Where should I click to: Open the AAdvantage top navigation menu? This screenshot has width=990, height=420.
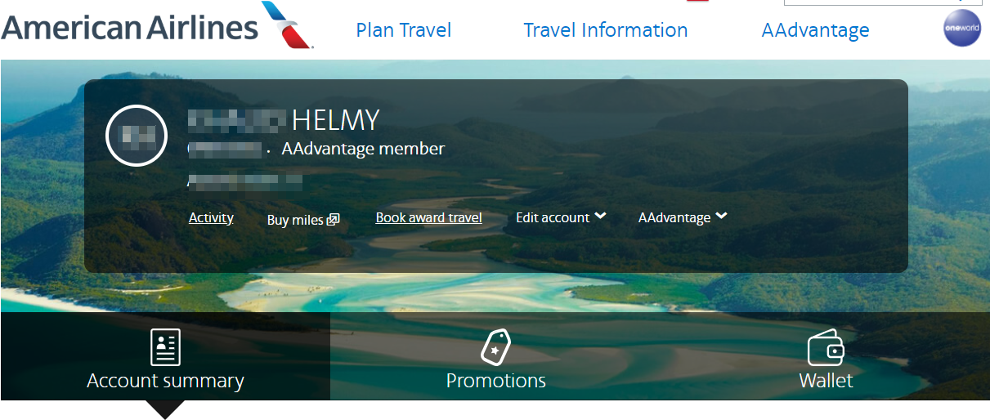click(x=815, y=30)
